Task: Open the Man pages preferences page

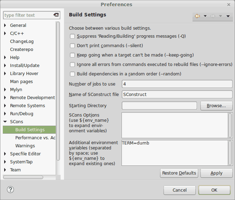Action: 21,81
